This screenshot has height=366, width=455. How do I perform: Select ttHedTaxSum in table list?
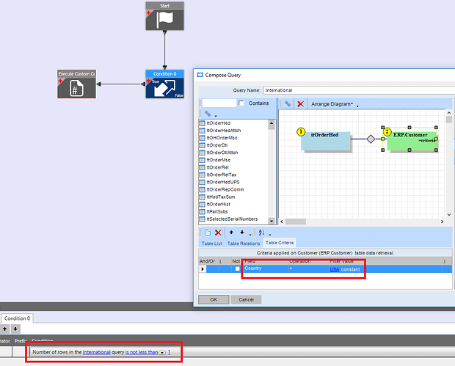click(221, 197)
